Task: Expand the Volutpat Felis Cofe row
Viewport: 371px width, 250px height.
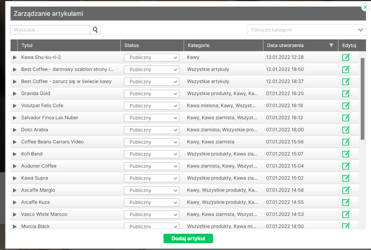Action: point(15,106)
